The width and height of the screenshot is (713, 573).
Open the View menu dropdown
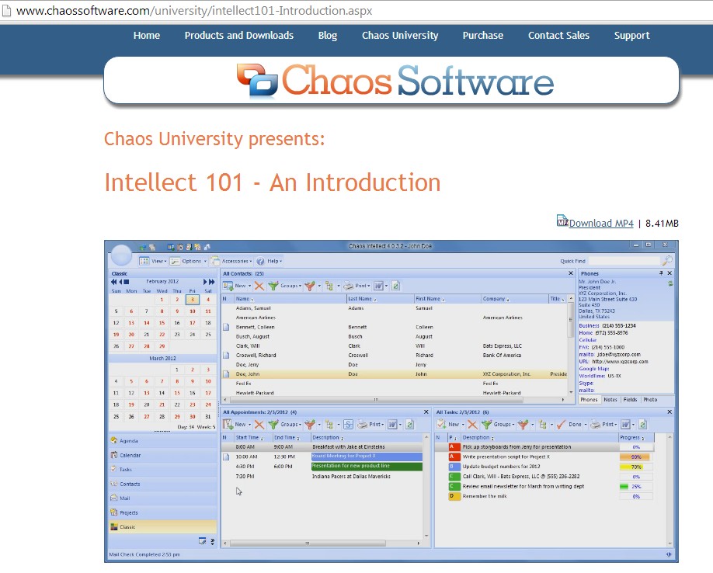[153, 262]
